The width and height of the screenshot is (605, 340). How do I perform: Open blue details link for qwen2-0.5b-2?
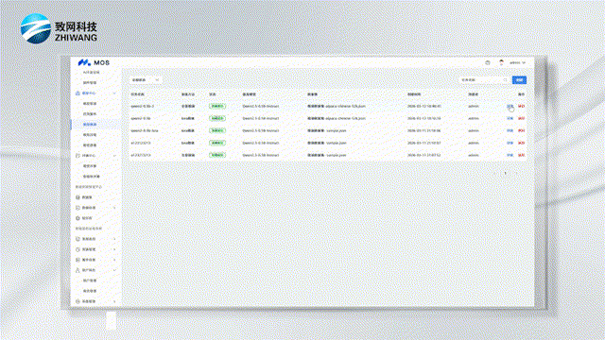tap(510, 106)
